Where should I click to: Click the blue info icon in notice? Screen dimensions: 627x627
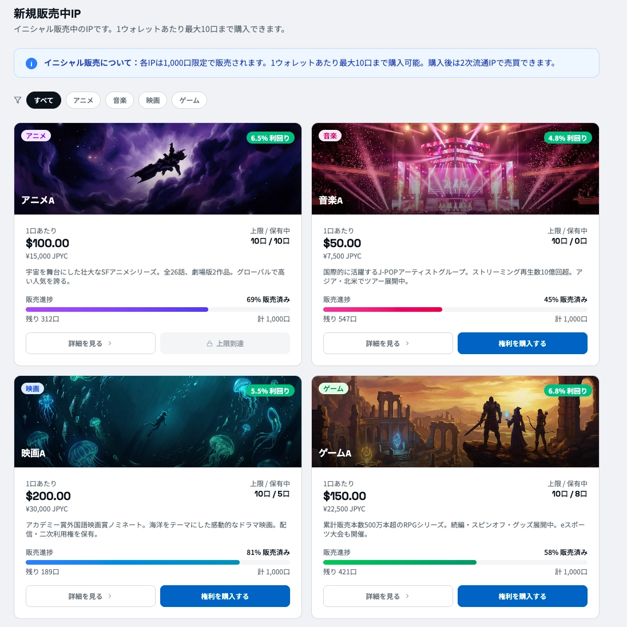coord(31,64)
